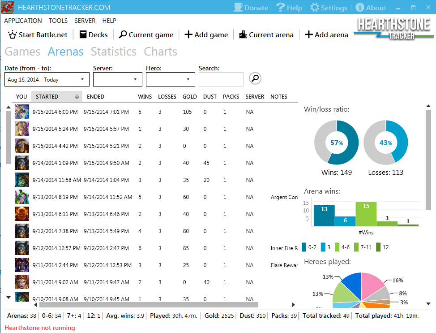This screenshot has height=333, width=436.
Task: Switch to the Statistics tab
Action: click(x=113, y=52)
